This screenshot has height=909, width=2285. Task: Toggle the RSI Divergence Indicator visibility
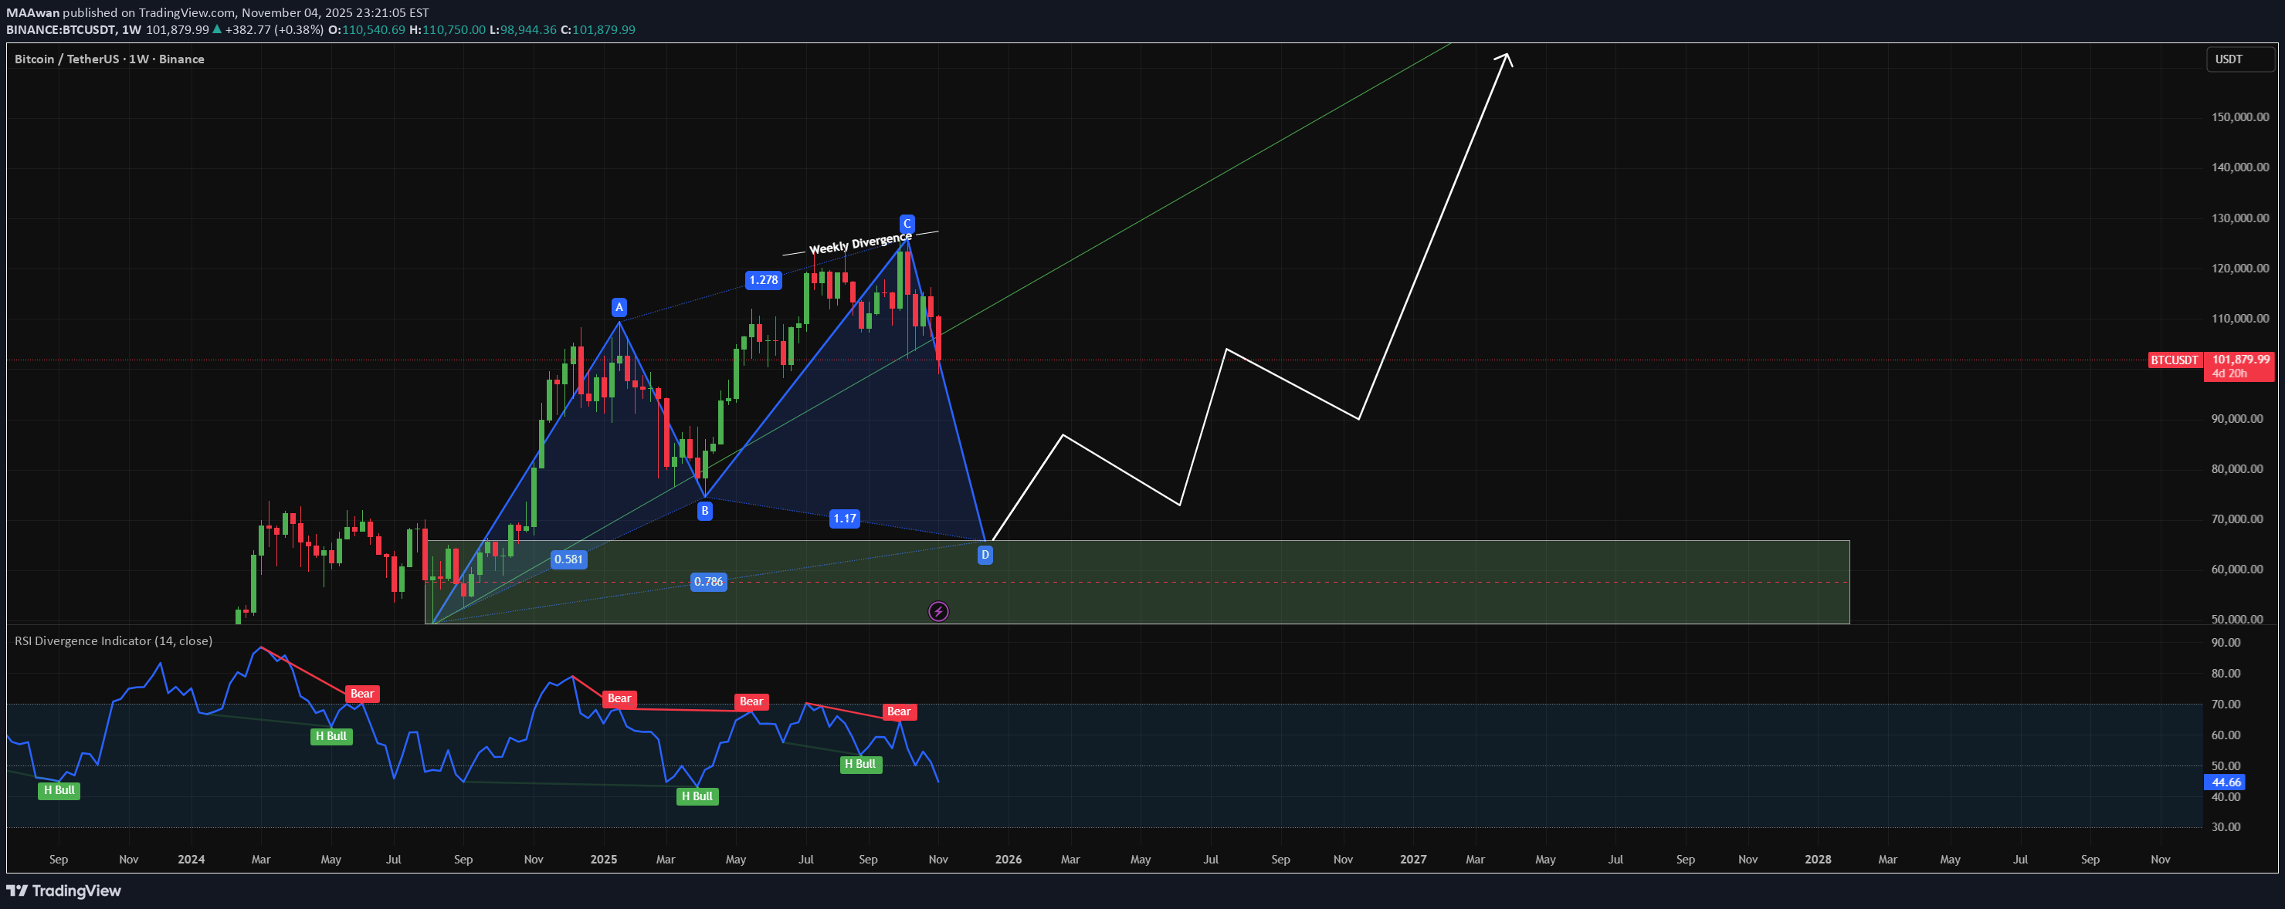114,640
